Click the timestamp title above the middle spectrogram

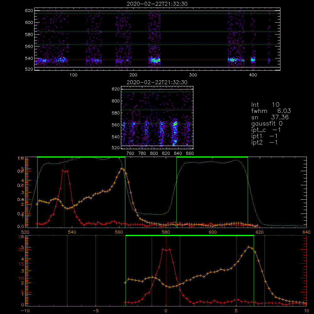[157, 82]
